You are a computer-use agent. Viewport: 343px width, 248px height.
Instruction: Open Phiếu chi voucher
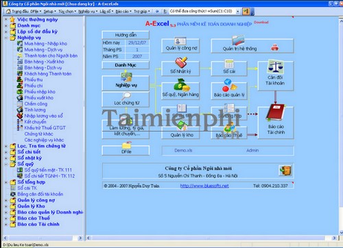(x=34, y=86)
